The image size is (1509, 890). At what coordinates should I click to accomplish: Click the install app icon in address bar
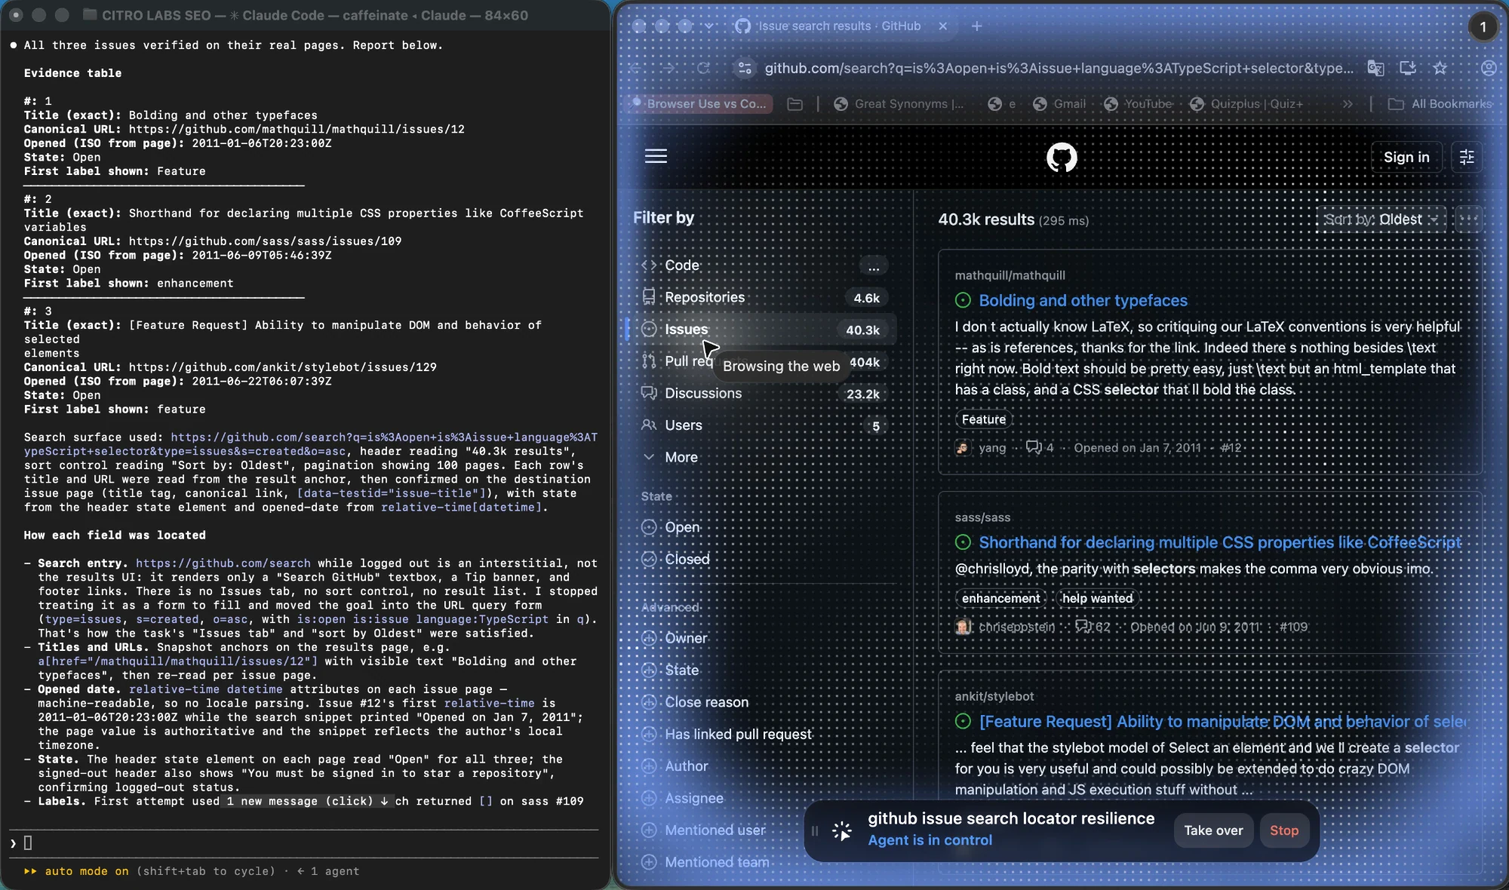coord(1407,68)
